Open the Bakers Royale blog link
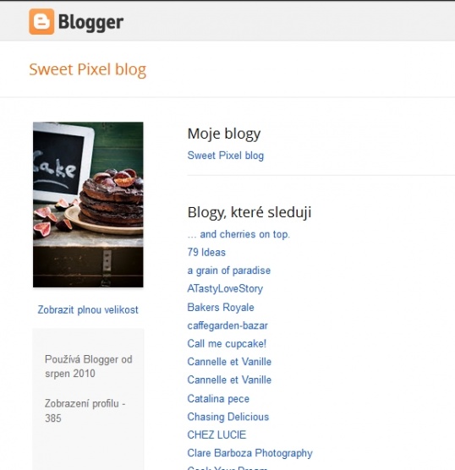The width and height of the screenshot is (455, 470). [221, 307]
